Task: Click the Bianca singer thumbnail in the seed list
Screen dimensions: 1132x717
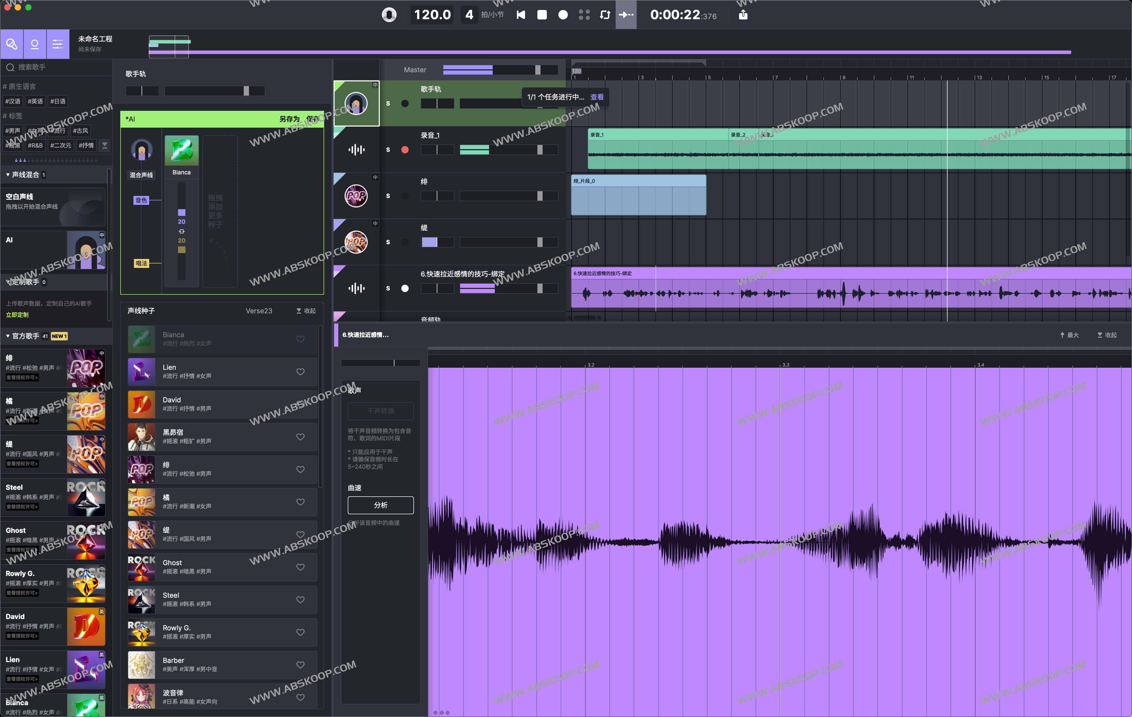Action: point(141,339)
